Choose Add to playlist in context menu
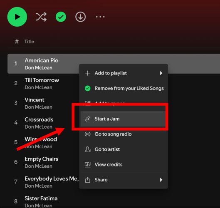The height and width of the screenshot is (208, 220). 124,73
